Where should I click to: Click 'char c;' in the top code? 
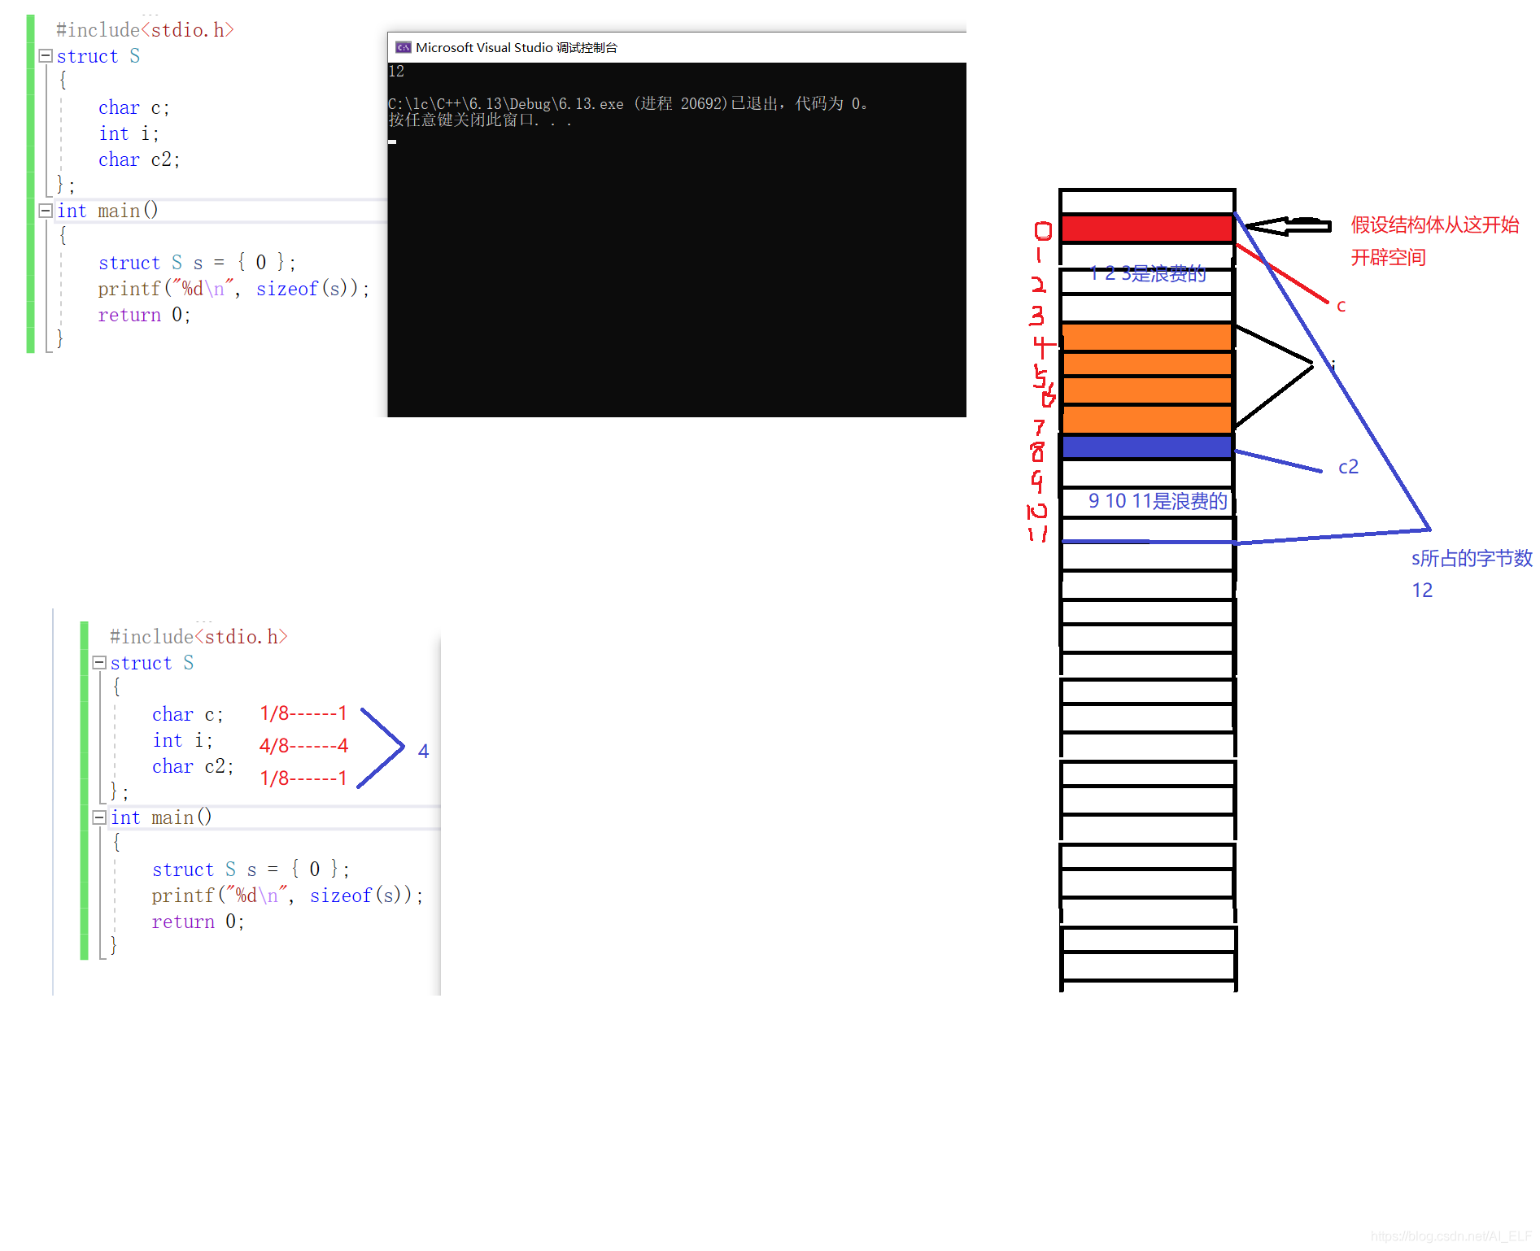point(134,108)
